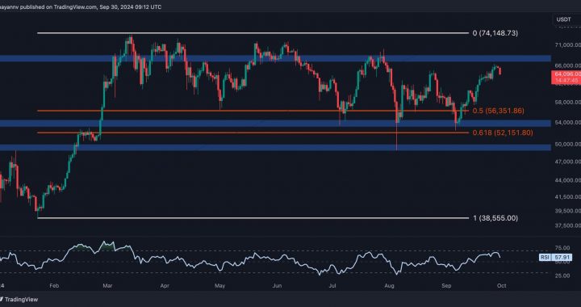Click the Sep label on time axis
581x307 pixels.
[446, 286]
